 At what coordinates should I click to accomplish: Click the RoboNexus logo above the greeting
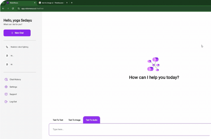coord(154,64)
